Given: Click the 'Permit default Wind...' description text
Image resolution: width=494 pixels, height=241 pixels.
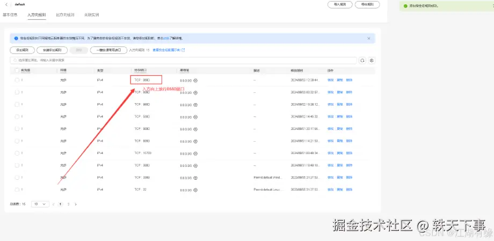Looking at the screenshot, I should coord(268,177).
